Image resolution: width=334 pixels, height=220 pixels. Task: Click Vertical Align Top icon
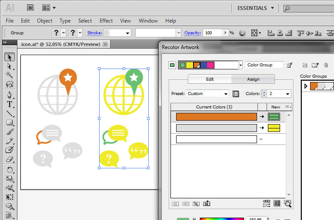pyautogui.click(x=301, y=33)
